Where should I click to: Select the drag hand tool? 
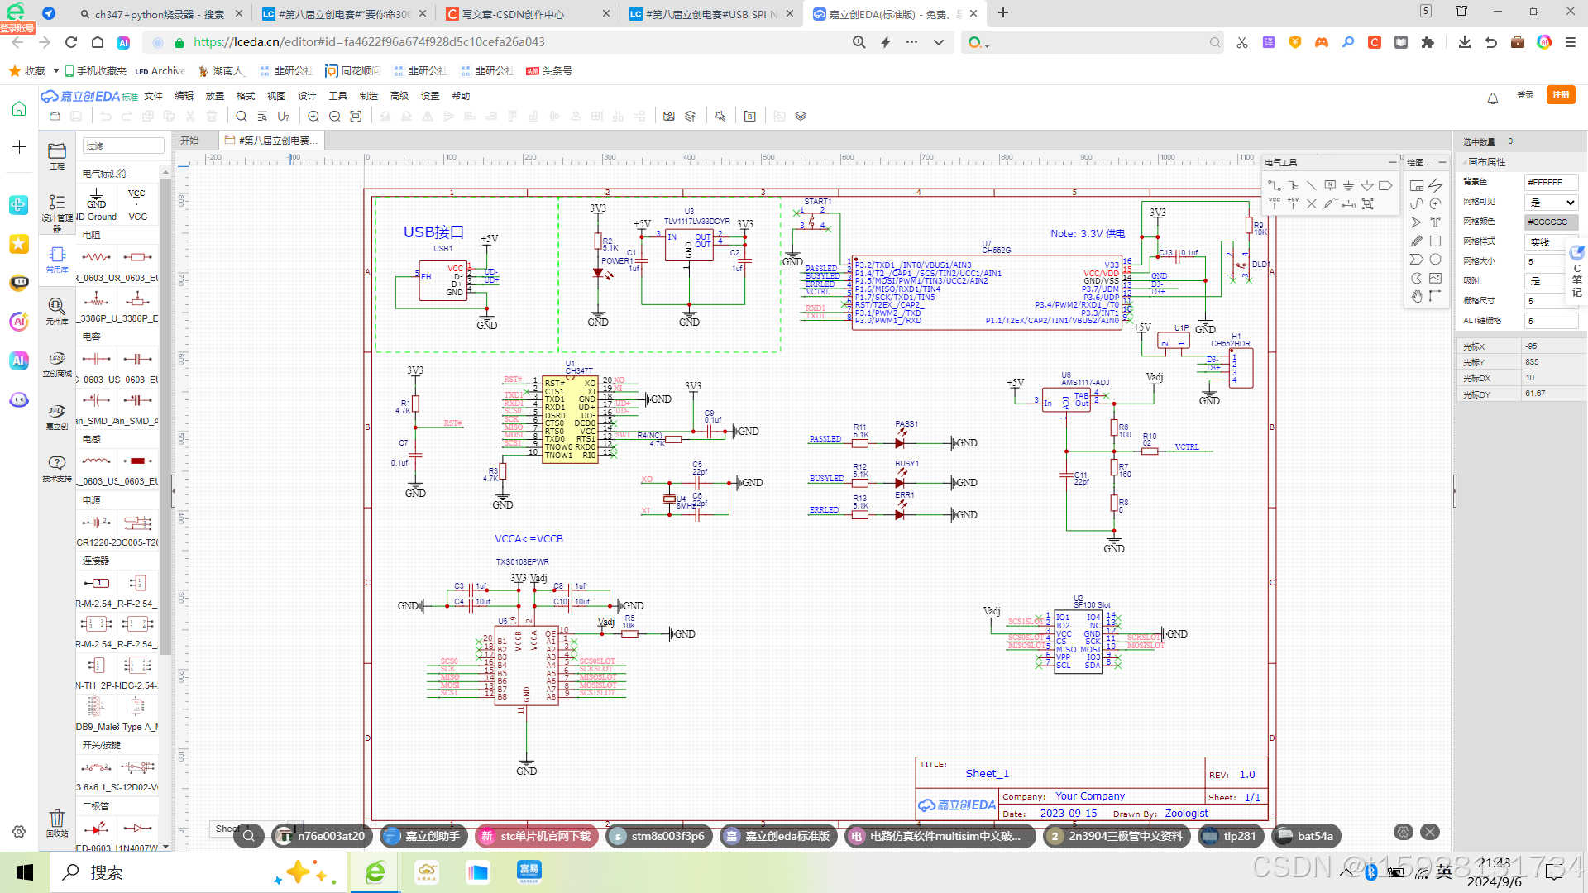(1416, 296)
